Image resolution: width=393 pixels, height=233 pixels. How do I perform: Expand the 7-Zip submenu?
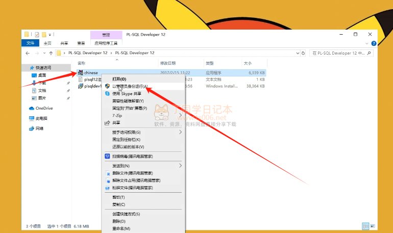pyautogui.click(x=143, y=115)
